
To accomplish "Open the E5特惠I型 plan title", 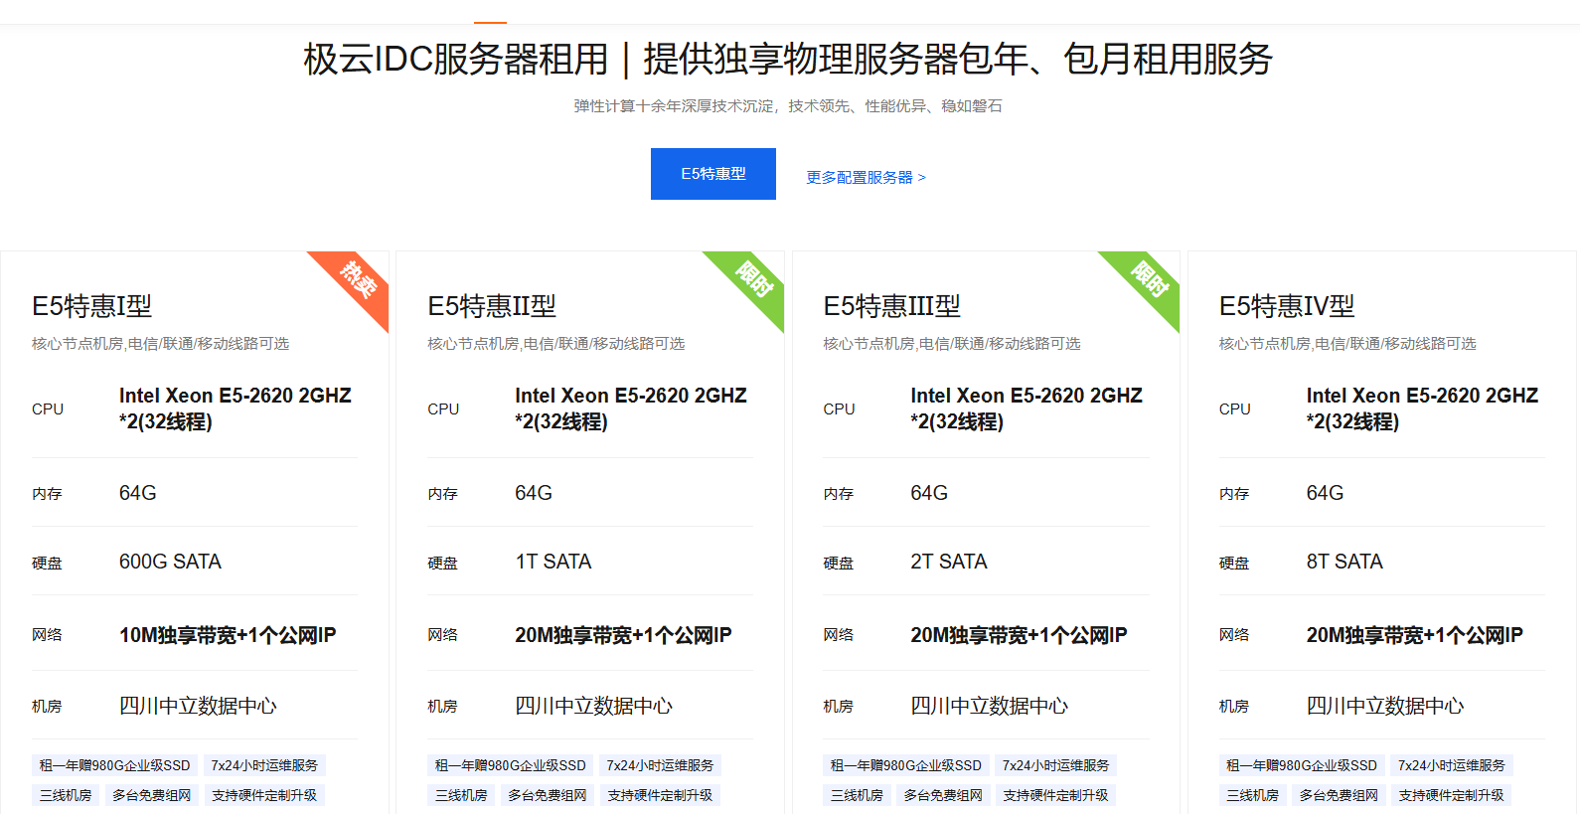I will pos(91,306).
